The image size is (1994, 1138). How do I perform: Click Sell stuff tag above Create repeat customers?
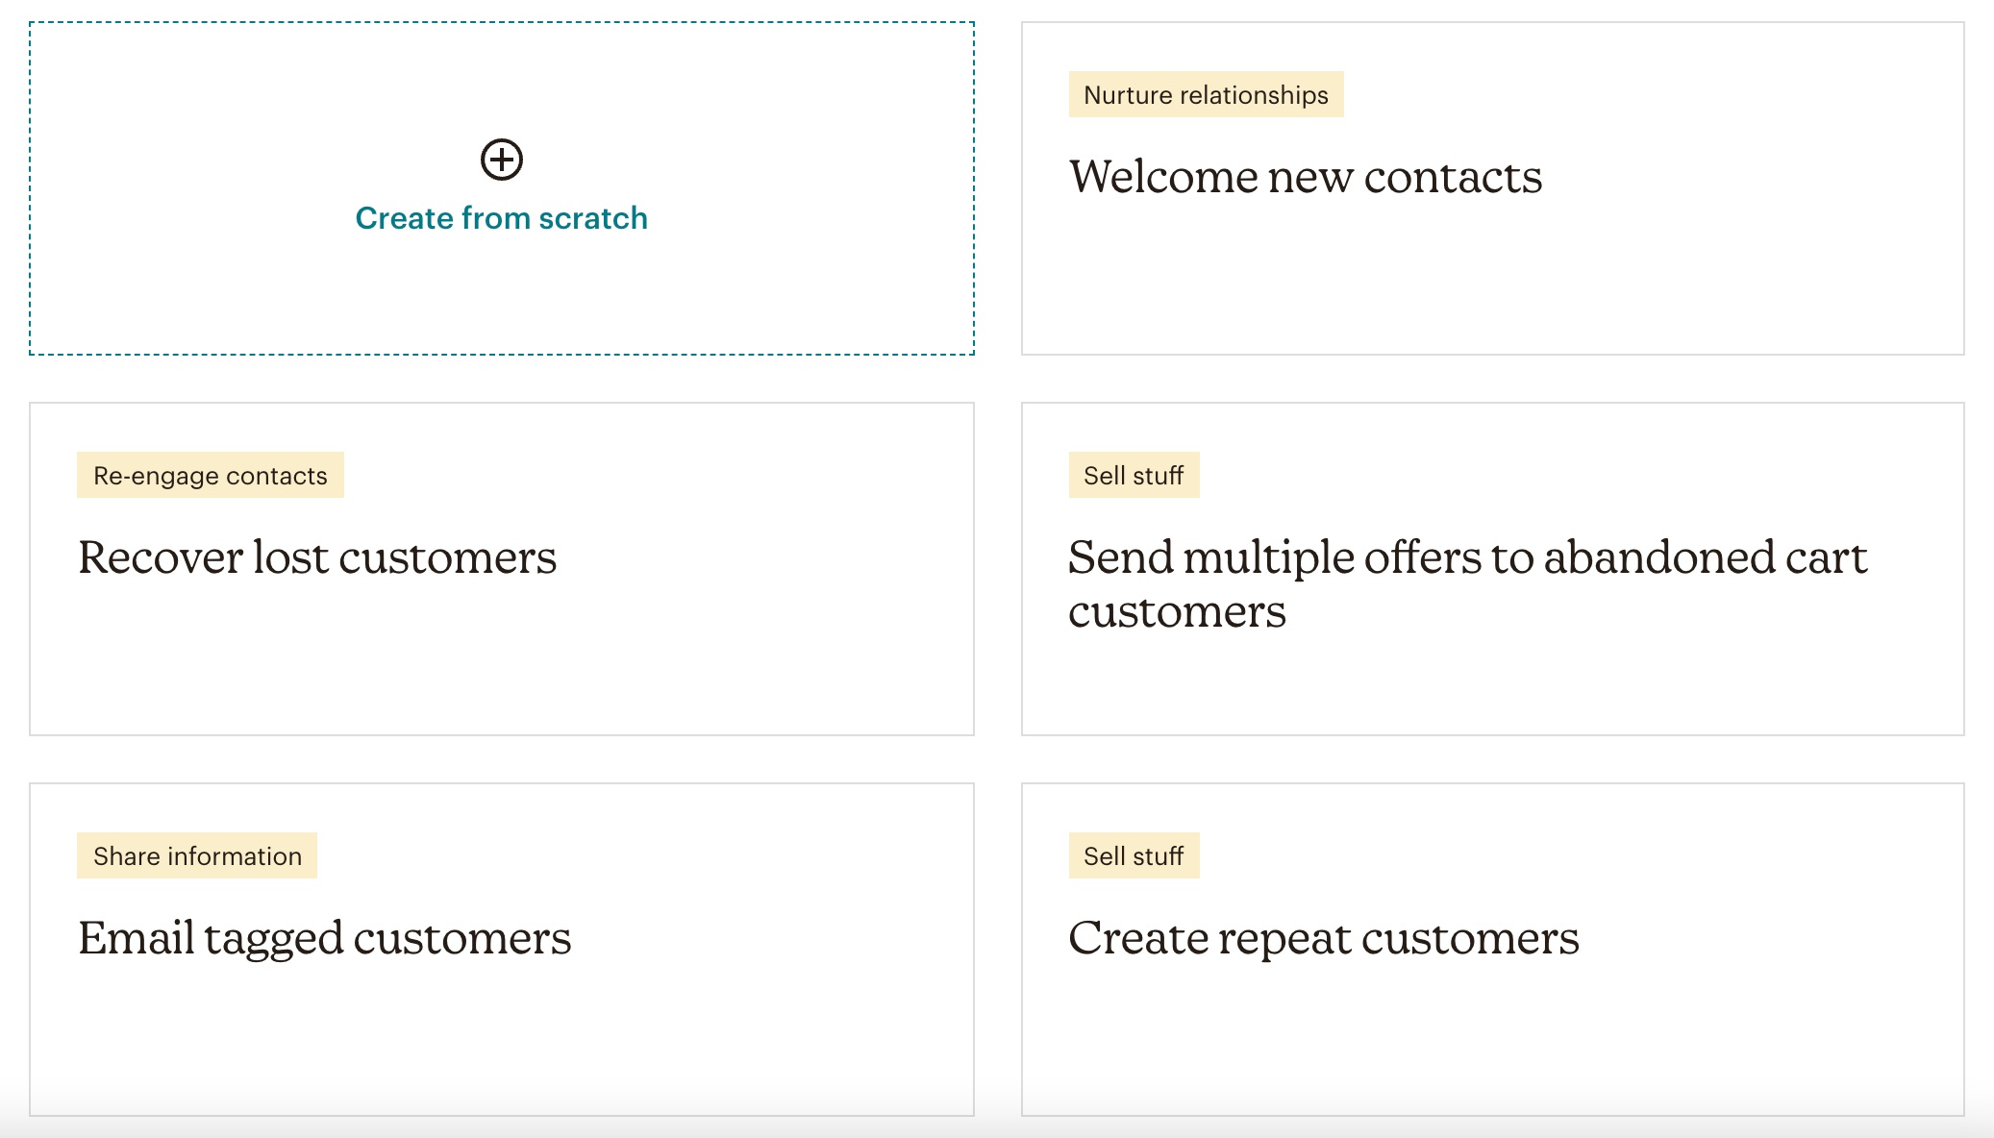[x=1134, y=855]
